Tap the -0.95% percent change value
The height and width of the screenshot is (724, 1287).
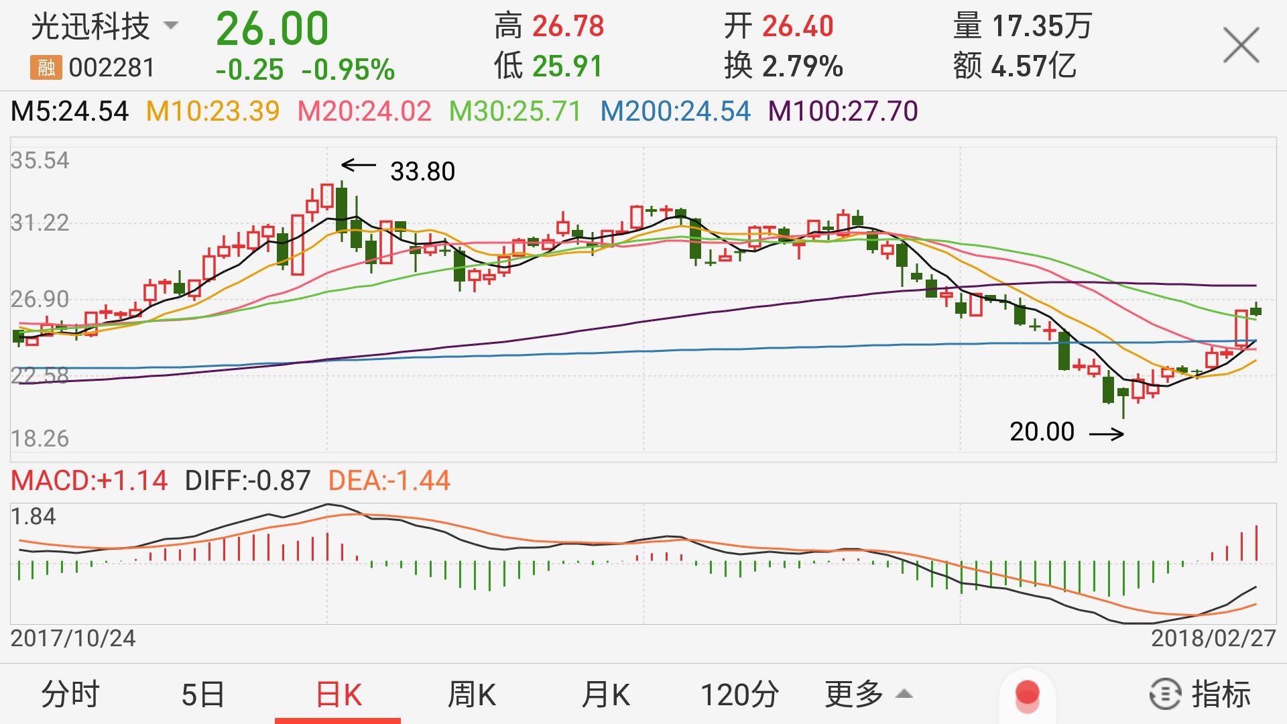348,70
